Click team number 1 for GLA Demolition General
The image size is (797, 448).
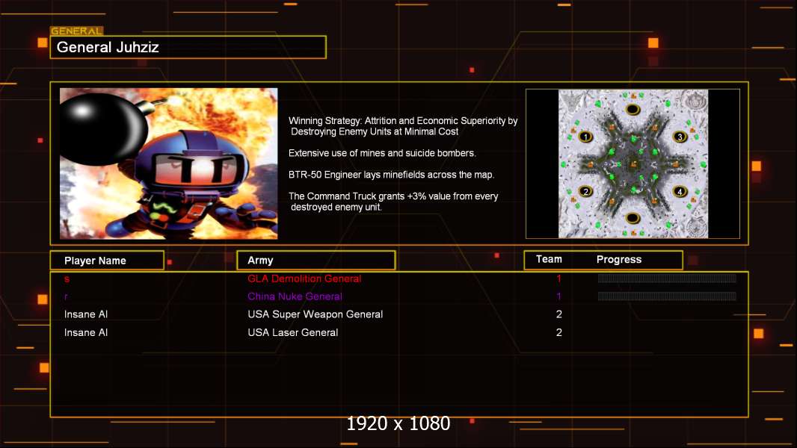pos(558,279)
